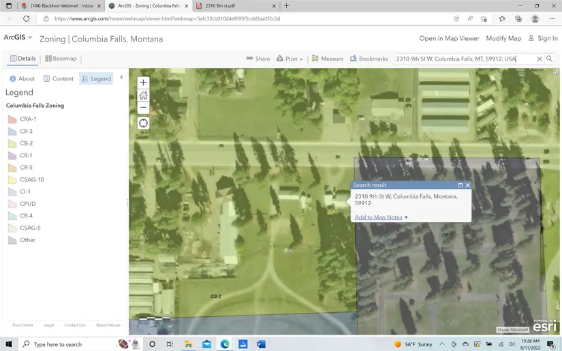Collapse the left side panel
562x351 pixels.
(121, 78)
